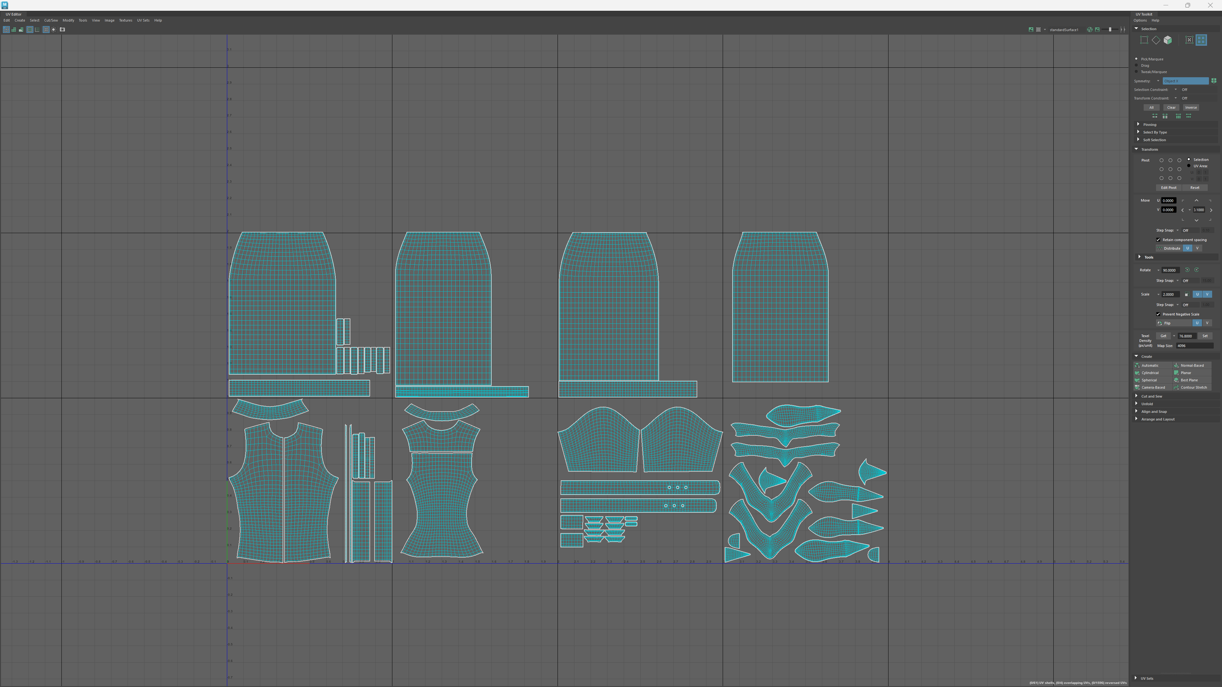Screen dimensions: 1222x687
Task: Select the cube face selection icon
Action: 1168,40
